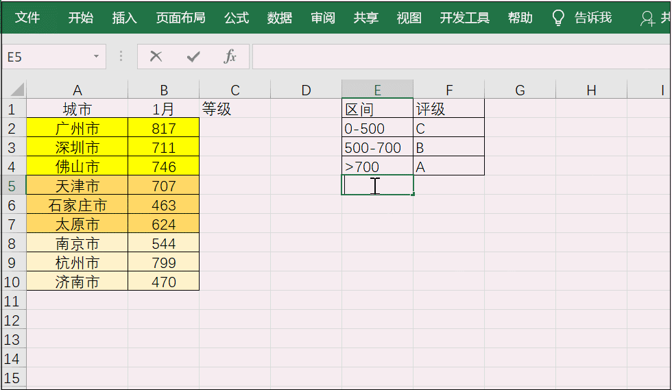
Task: Select the 南京市 cell
Action: coord(77,243)
